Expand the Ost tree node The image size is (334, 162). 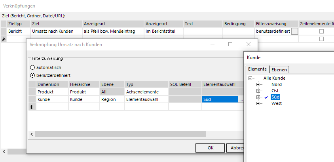258,91
